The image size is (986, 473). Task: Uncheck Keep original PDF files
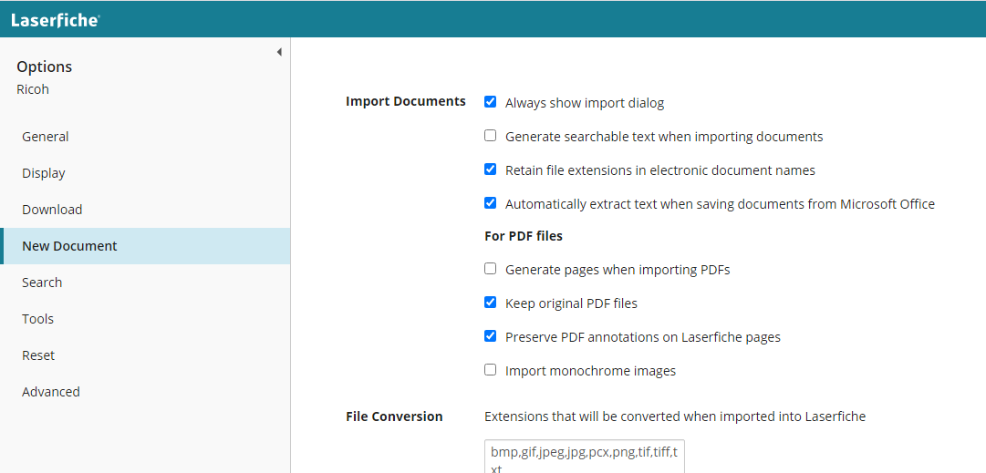point(491,303)
